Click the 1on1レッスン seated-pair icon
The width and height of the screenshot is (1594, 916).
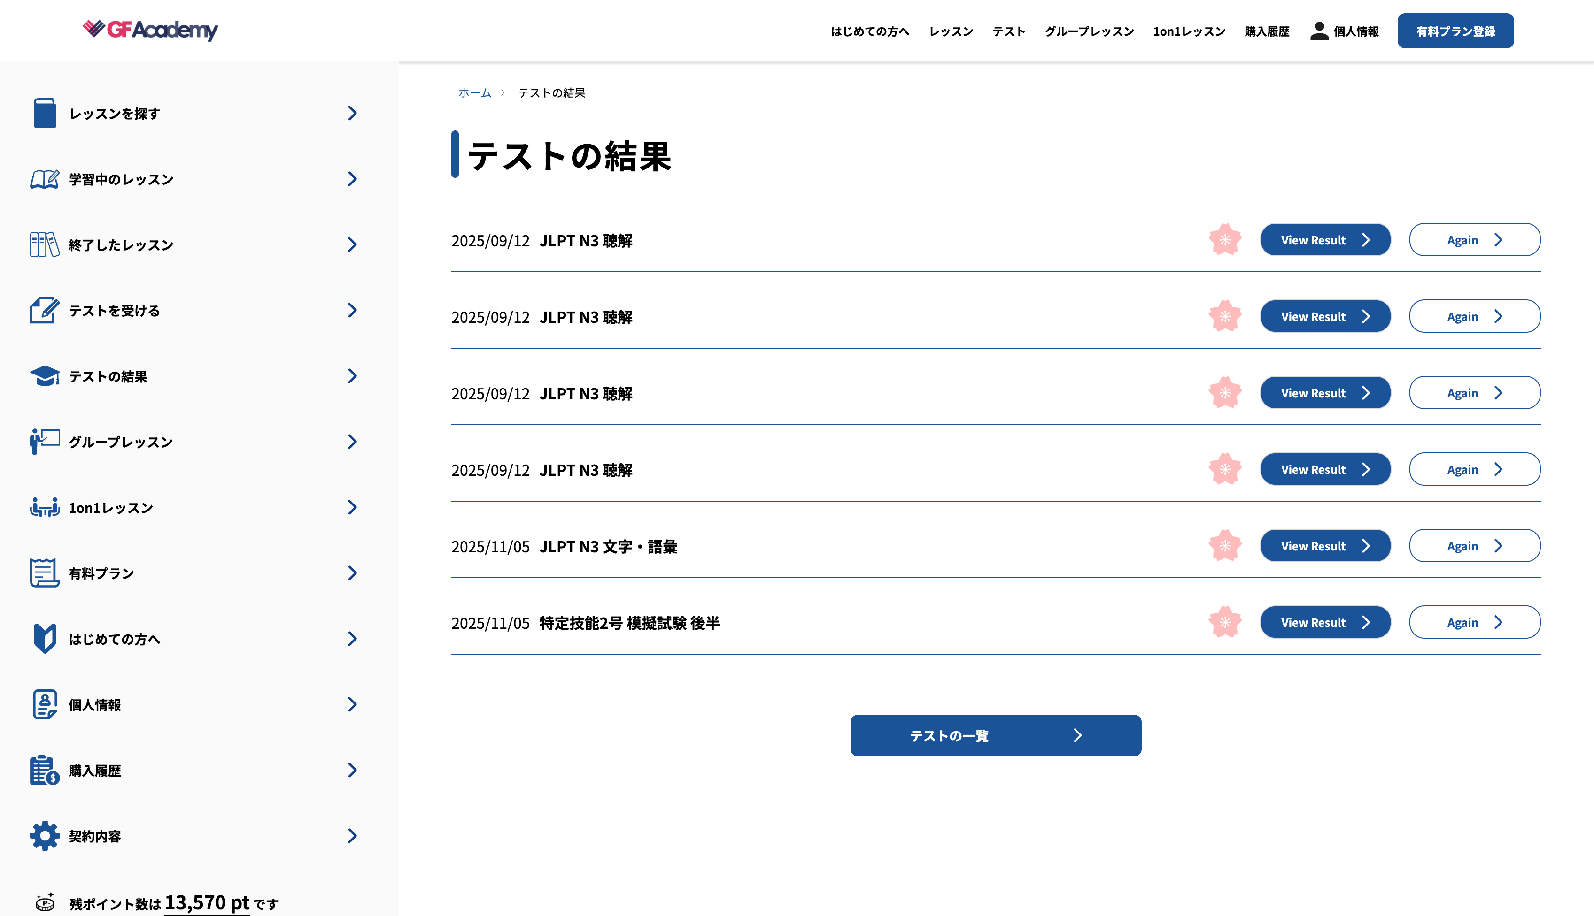[x=45, y=507]
